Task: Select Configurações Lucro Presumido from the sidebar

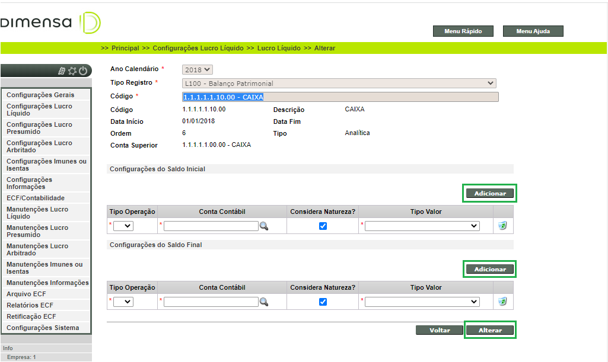Action: (x=39, y=128)
